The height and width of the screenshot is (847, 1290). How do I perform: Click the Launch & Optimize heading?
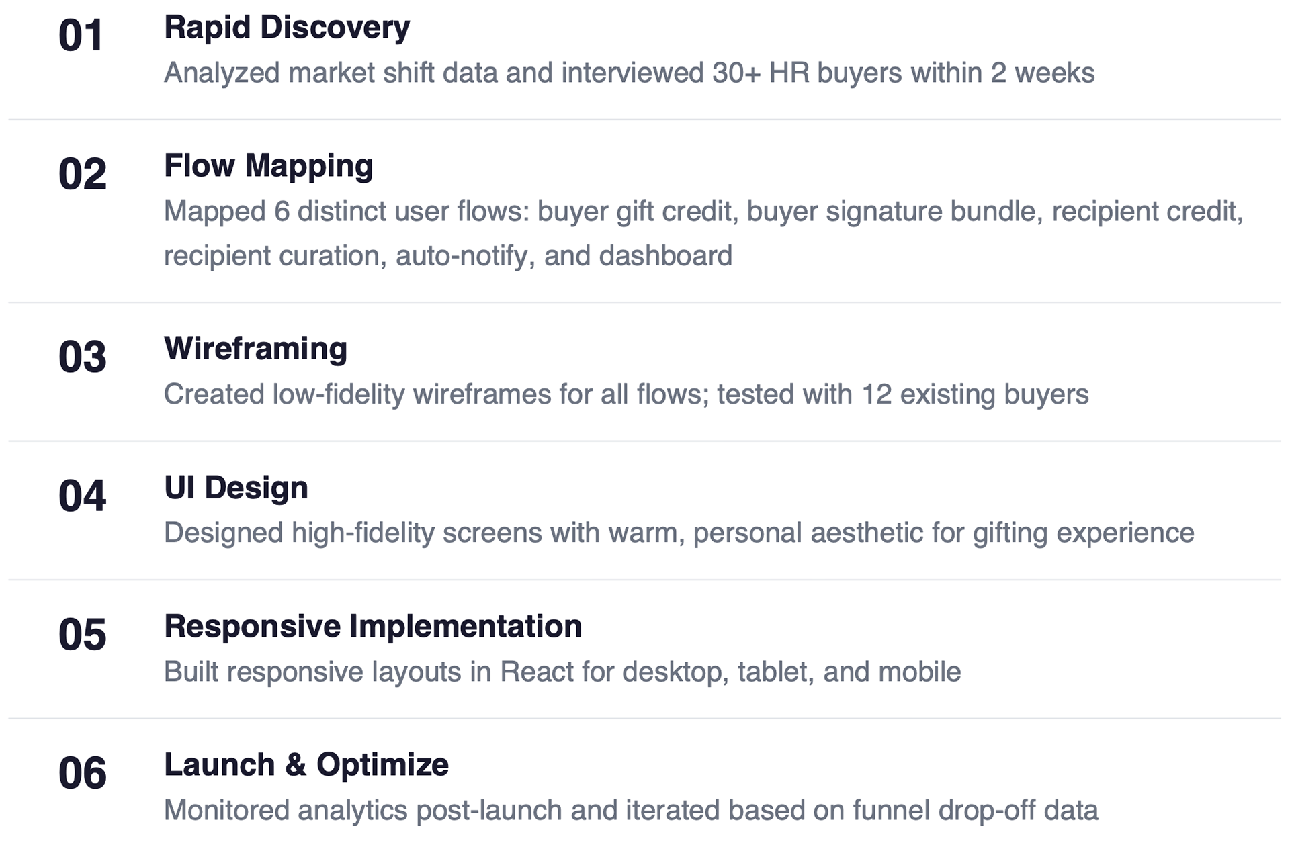(306, 765)
